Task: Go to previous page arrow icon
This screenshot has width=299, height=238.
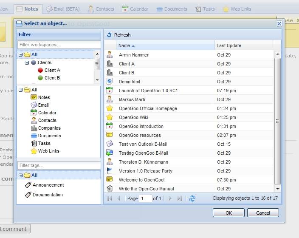Action: pyautogui.click(x=118, y=198)
